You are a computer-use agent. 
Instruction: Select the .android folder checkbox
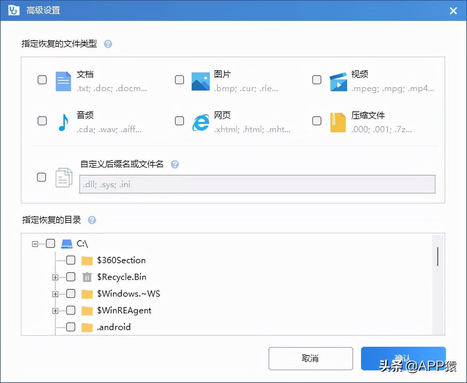point(71,327)
